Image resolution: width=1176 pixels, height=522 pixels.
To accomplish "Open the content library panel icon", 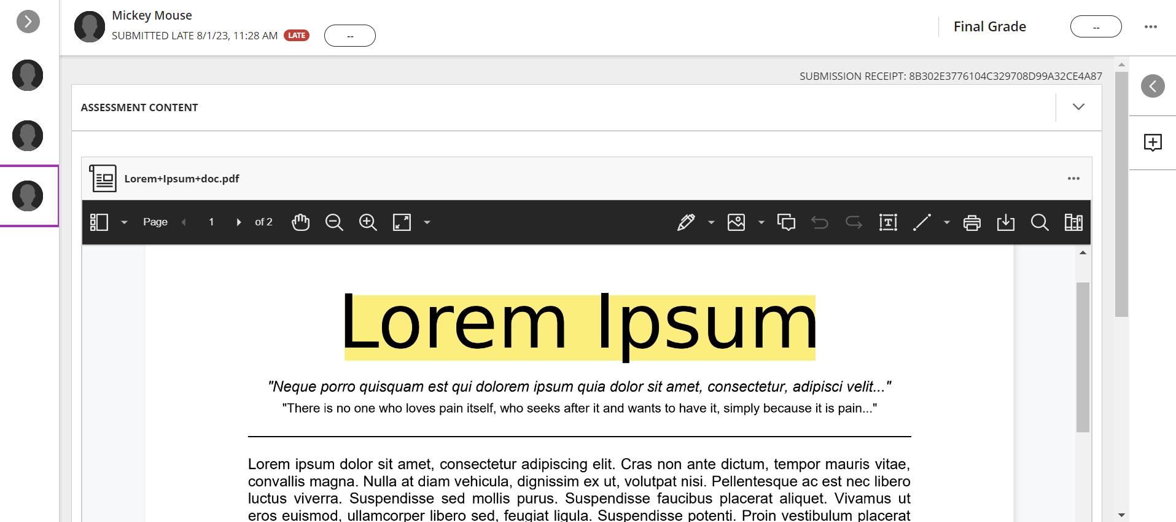I will (1073, 222).
